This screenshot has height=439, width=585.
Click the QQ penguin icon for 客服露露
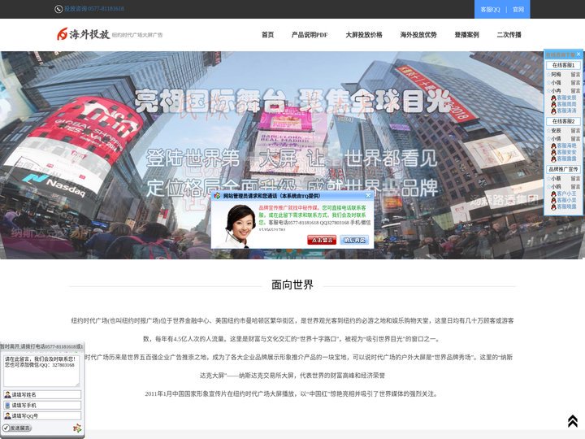[553, 159]
